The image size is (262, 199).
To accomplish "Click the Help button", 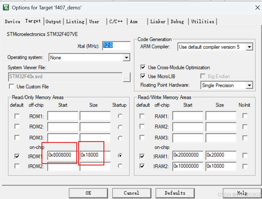I will [242, 193].
